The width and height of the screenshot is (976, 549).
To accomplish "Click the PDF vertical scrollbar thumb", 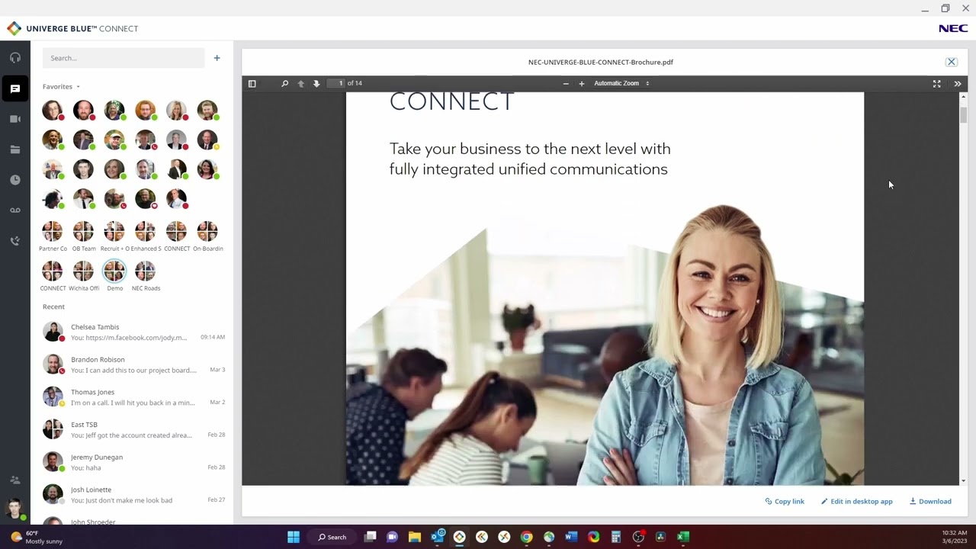I will (x=964, y=115).
